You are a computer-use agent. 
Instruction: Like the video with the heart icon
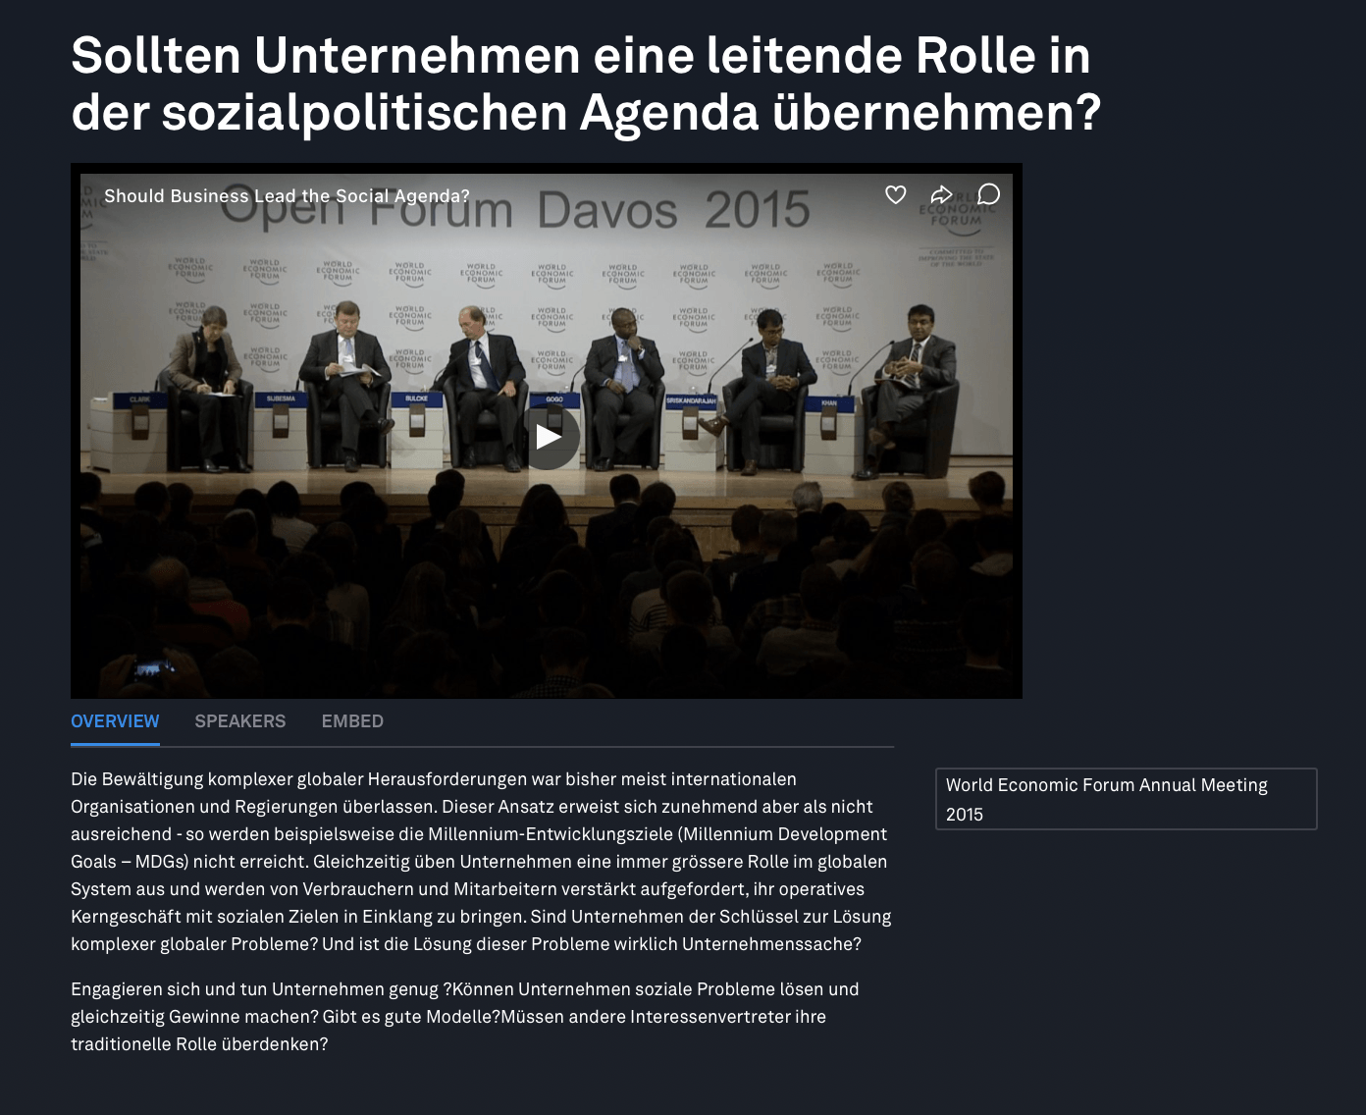(895, 194)
